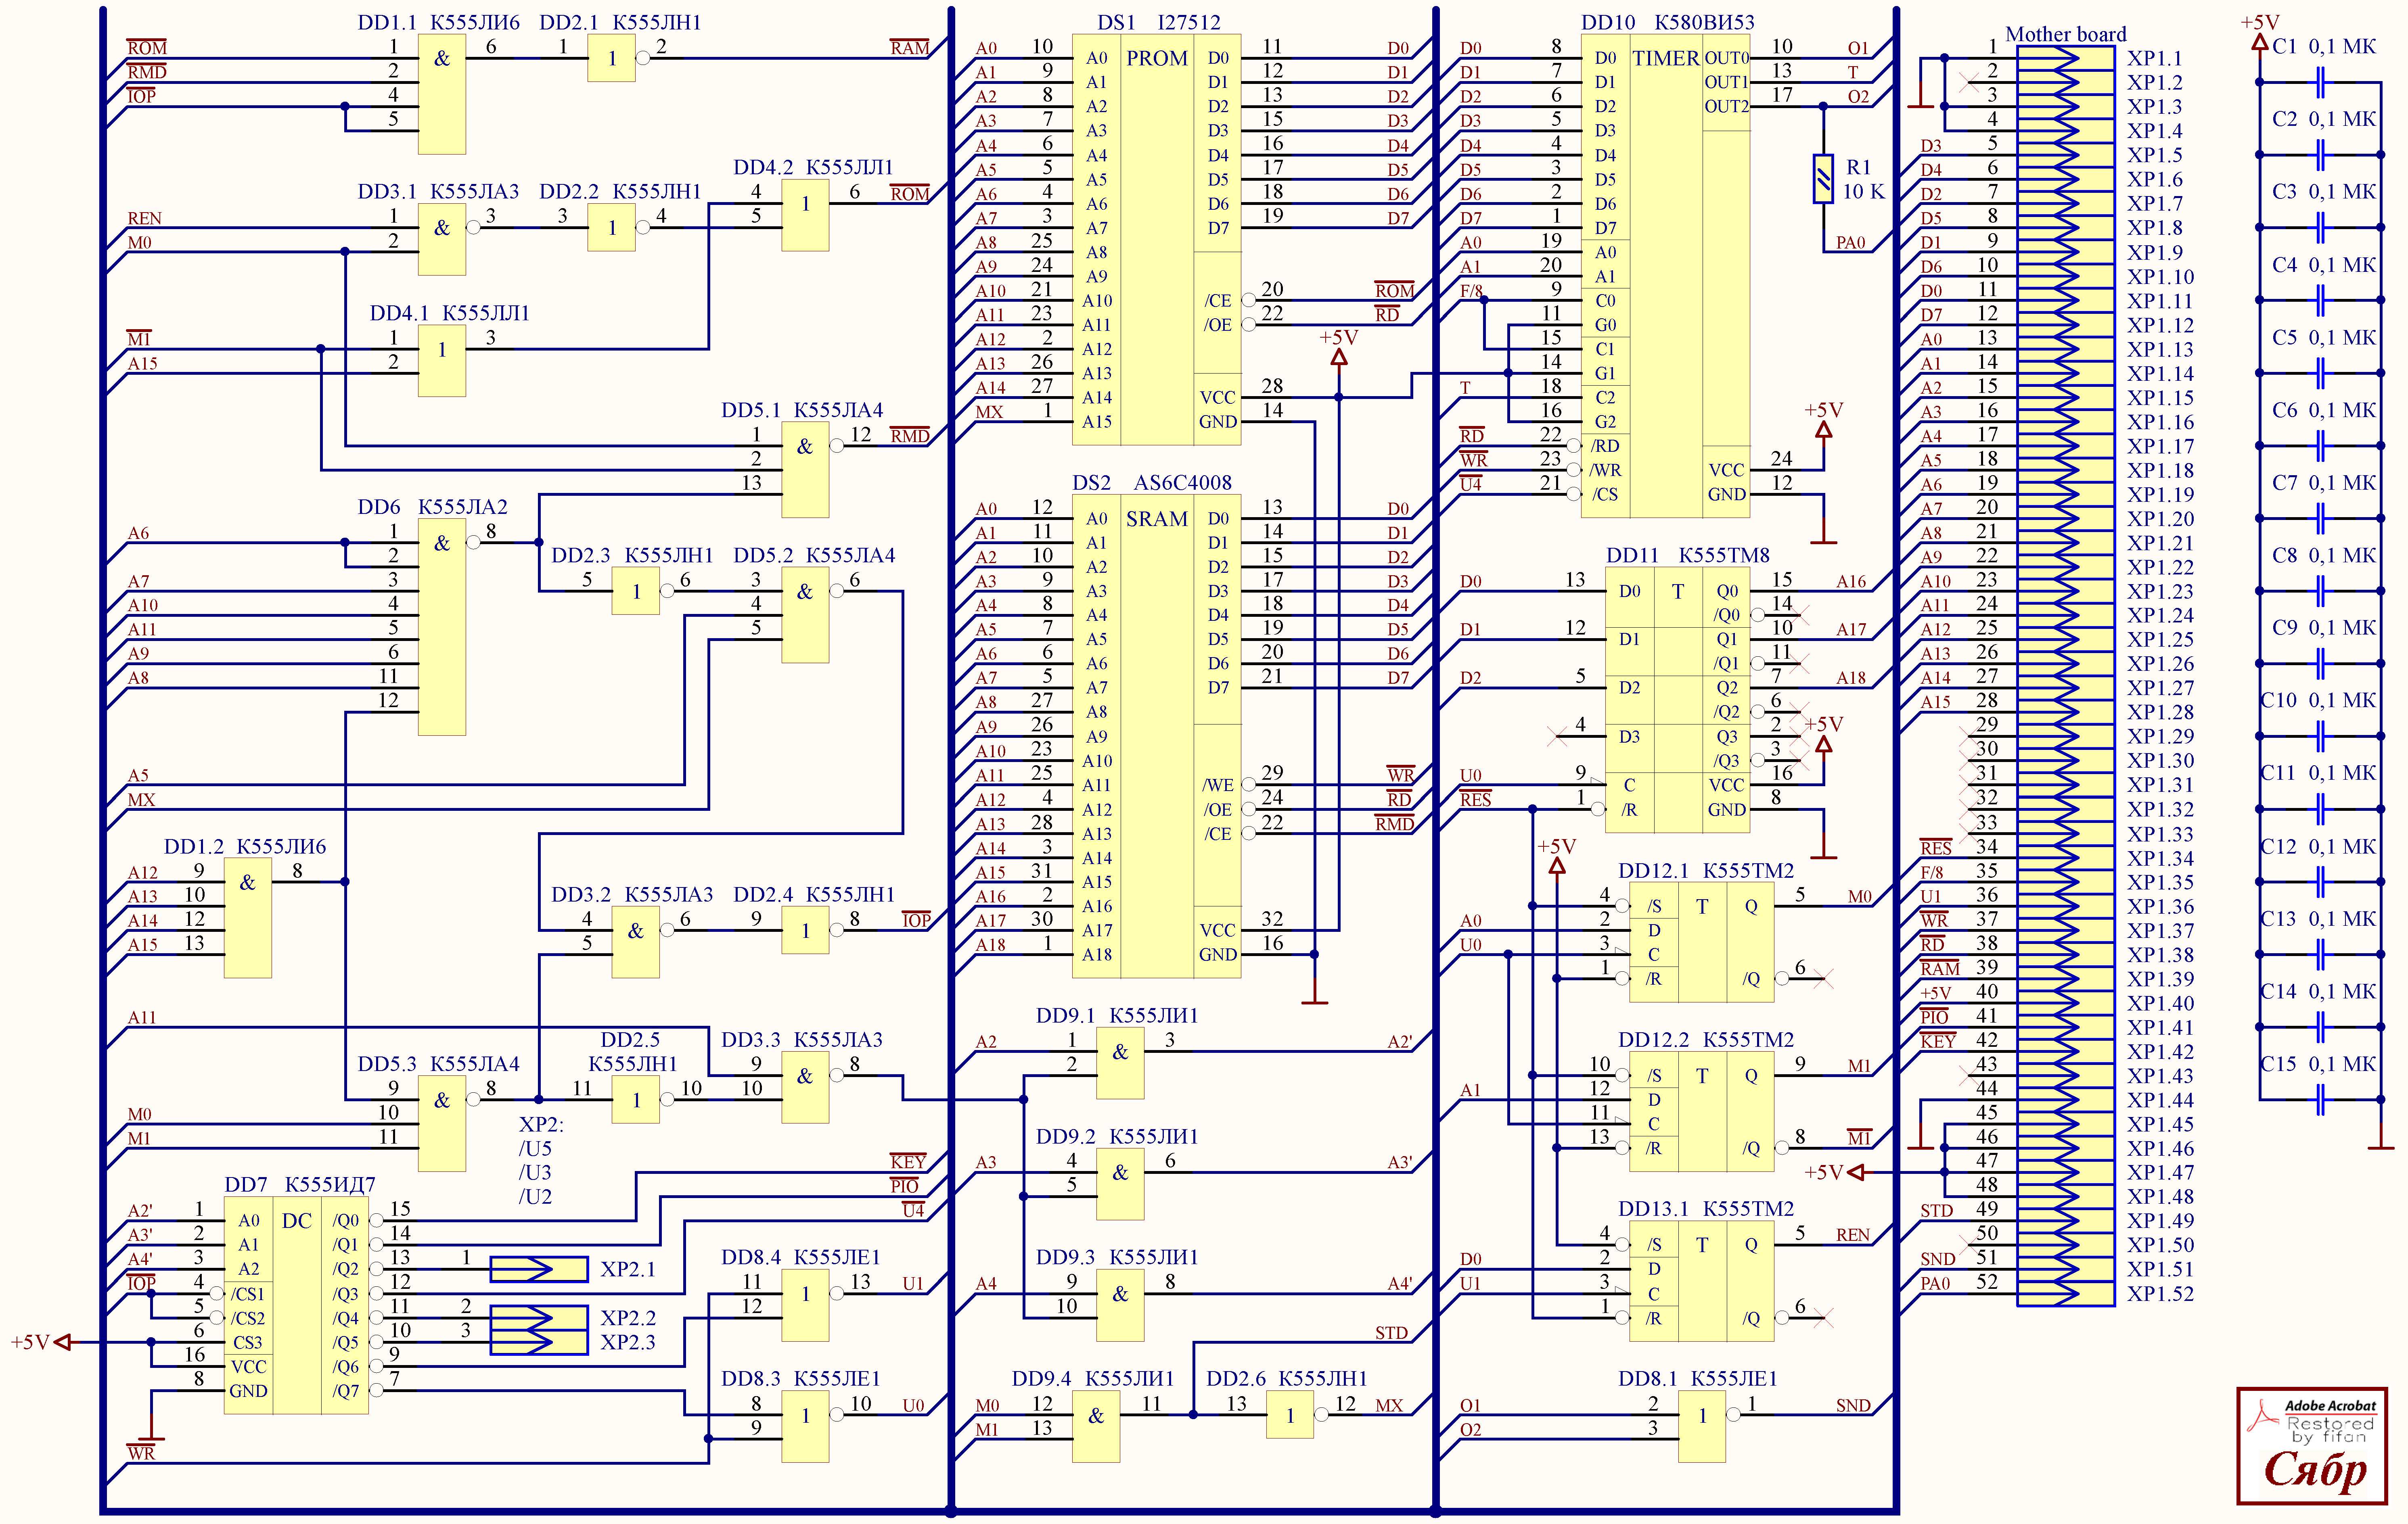Screen dimensions: 2408x1524
Task: Click the XP1.1 pin label
Action: click(2155, 58)
